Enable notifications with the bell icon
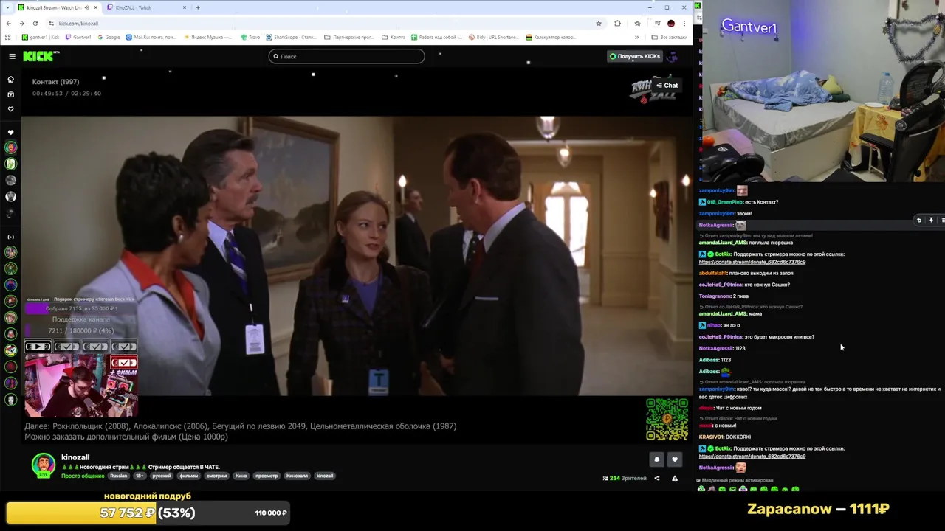The image size is (945, 531). coord(656,459)
